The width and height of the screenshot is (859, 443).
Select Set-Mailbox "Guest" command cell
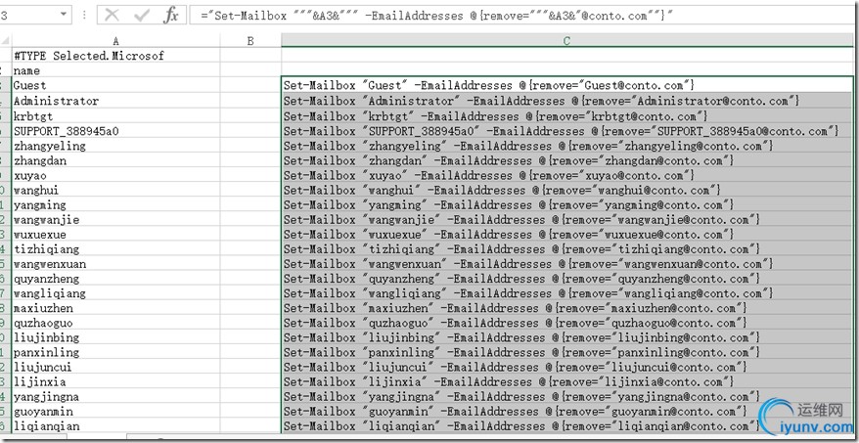pos(567,85)
